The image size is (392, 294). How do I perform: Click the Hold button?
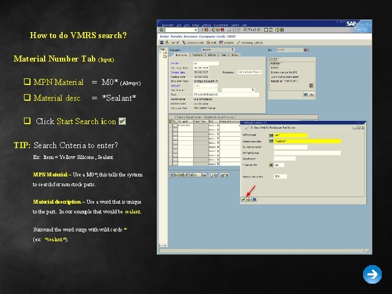point(212,42)
